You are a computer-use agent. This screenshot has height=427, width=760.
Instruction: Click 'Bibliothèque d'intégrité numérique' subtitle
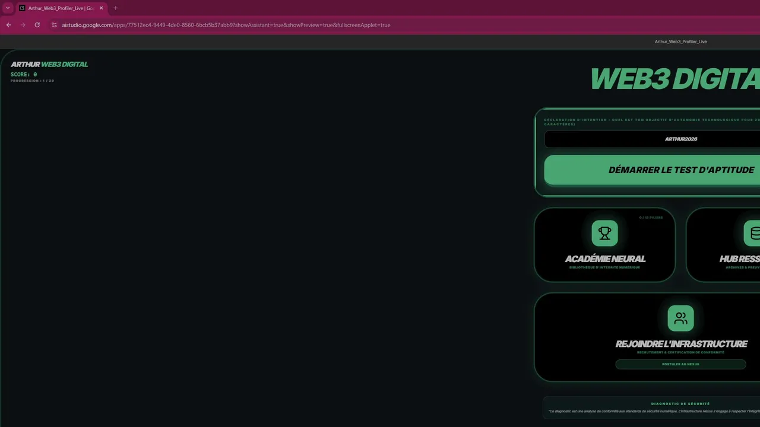click(x=604, y=267)
